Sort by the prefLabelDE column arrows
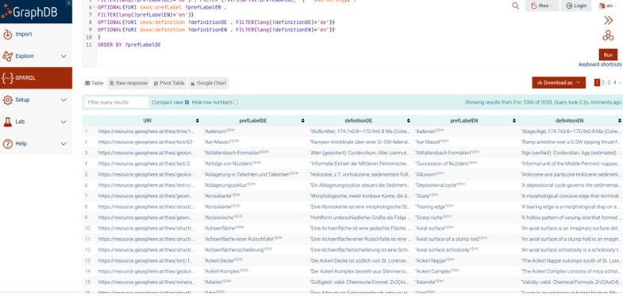The height and width of the screenshot is (296, 623). (302, 120)
